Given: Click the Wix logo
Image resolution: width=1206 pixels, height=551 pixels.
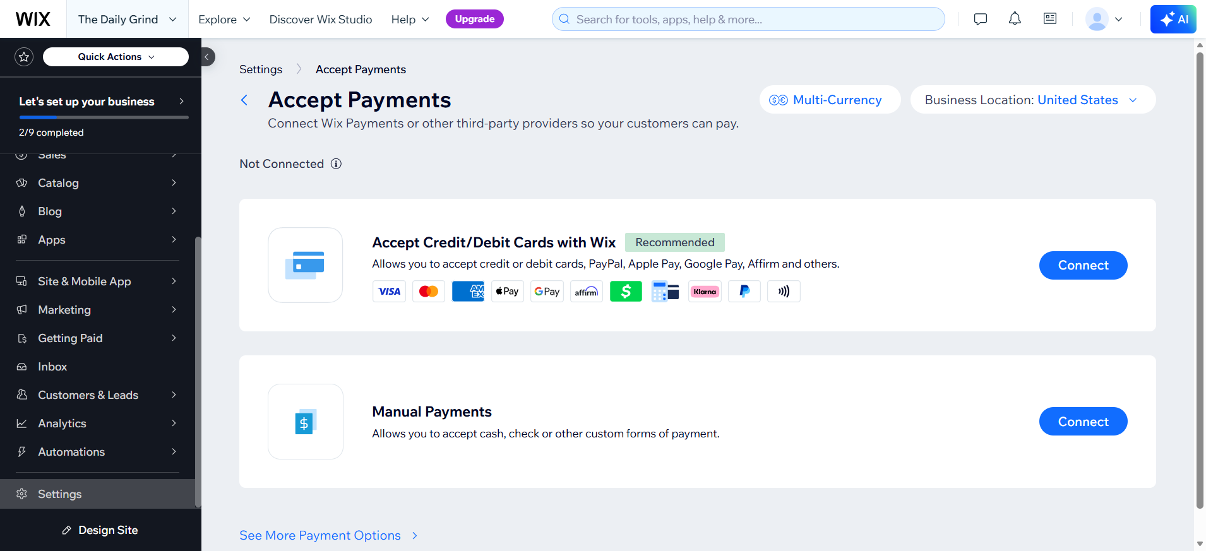Looking at the screenshot, I should pos(33,19).
